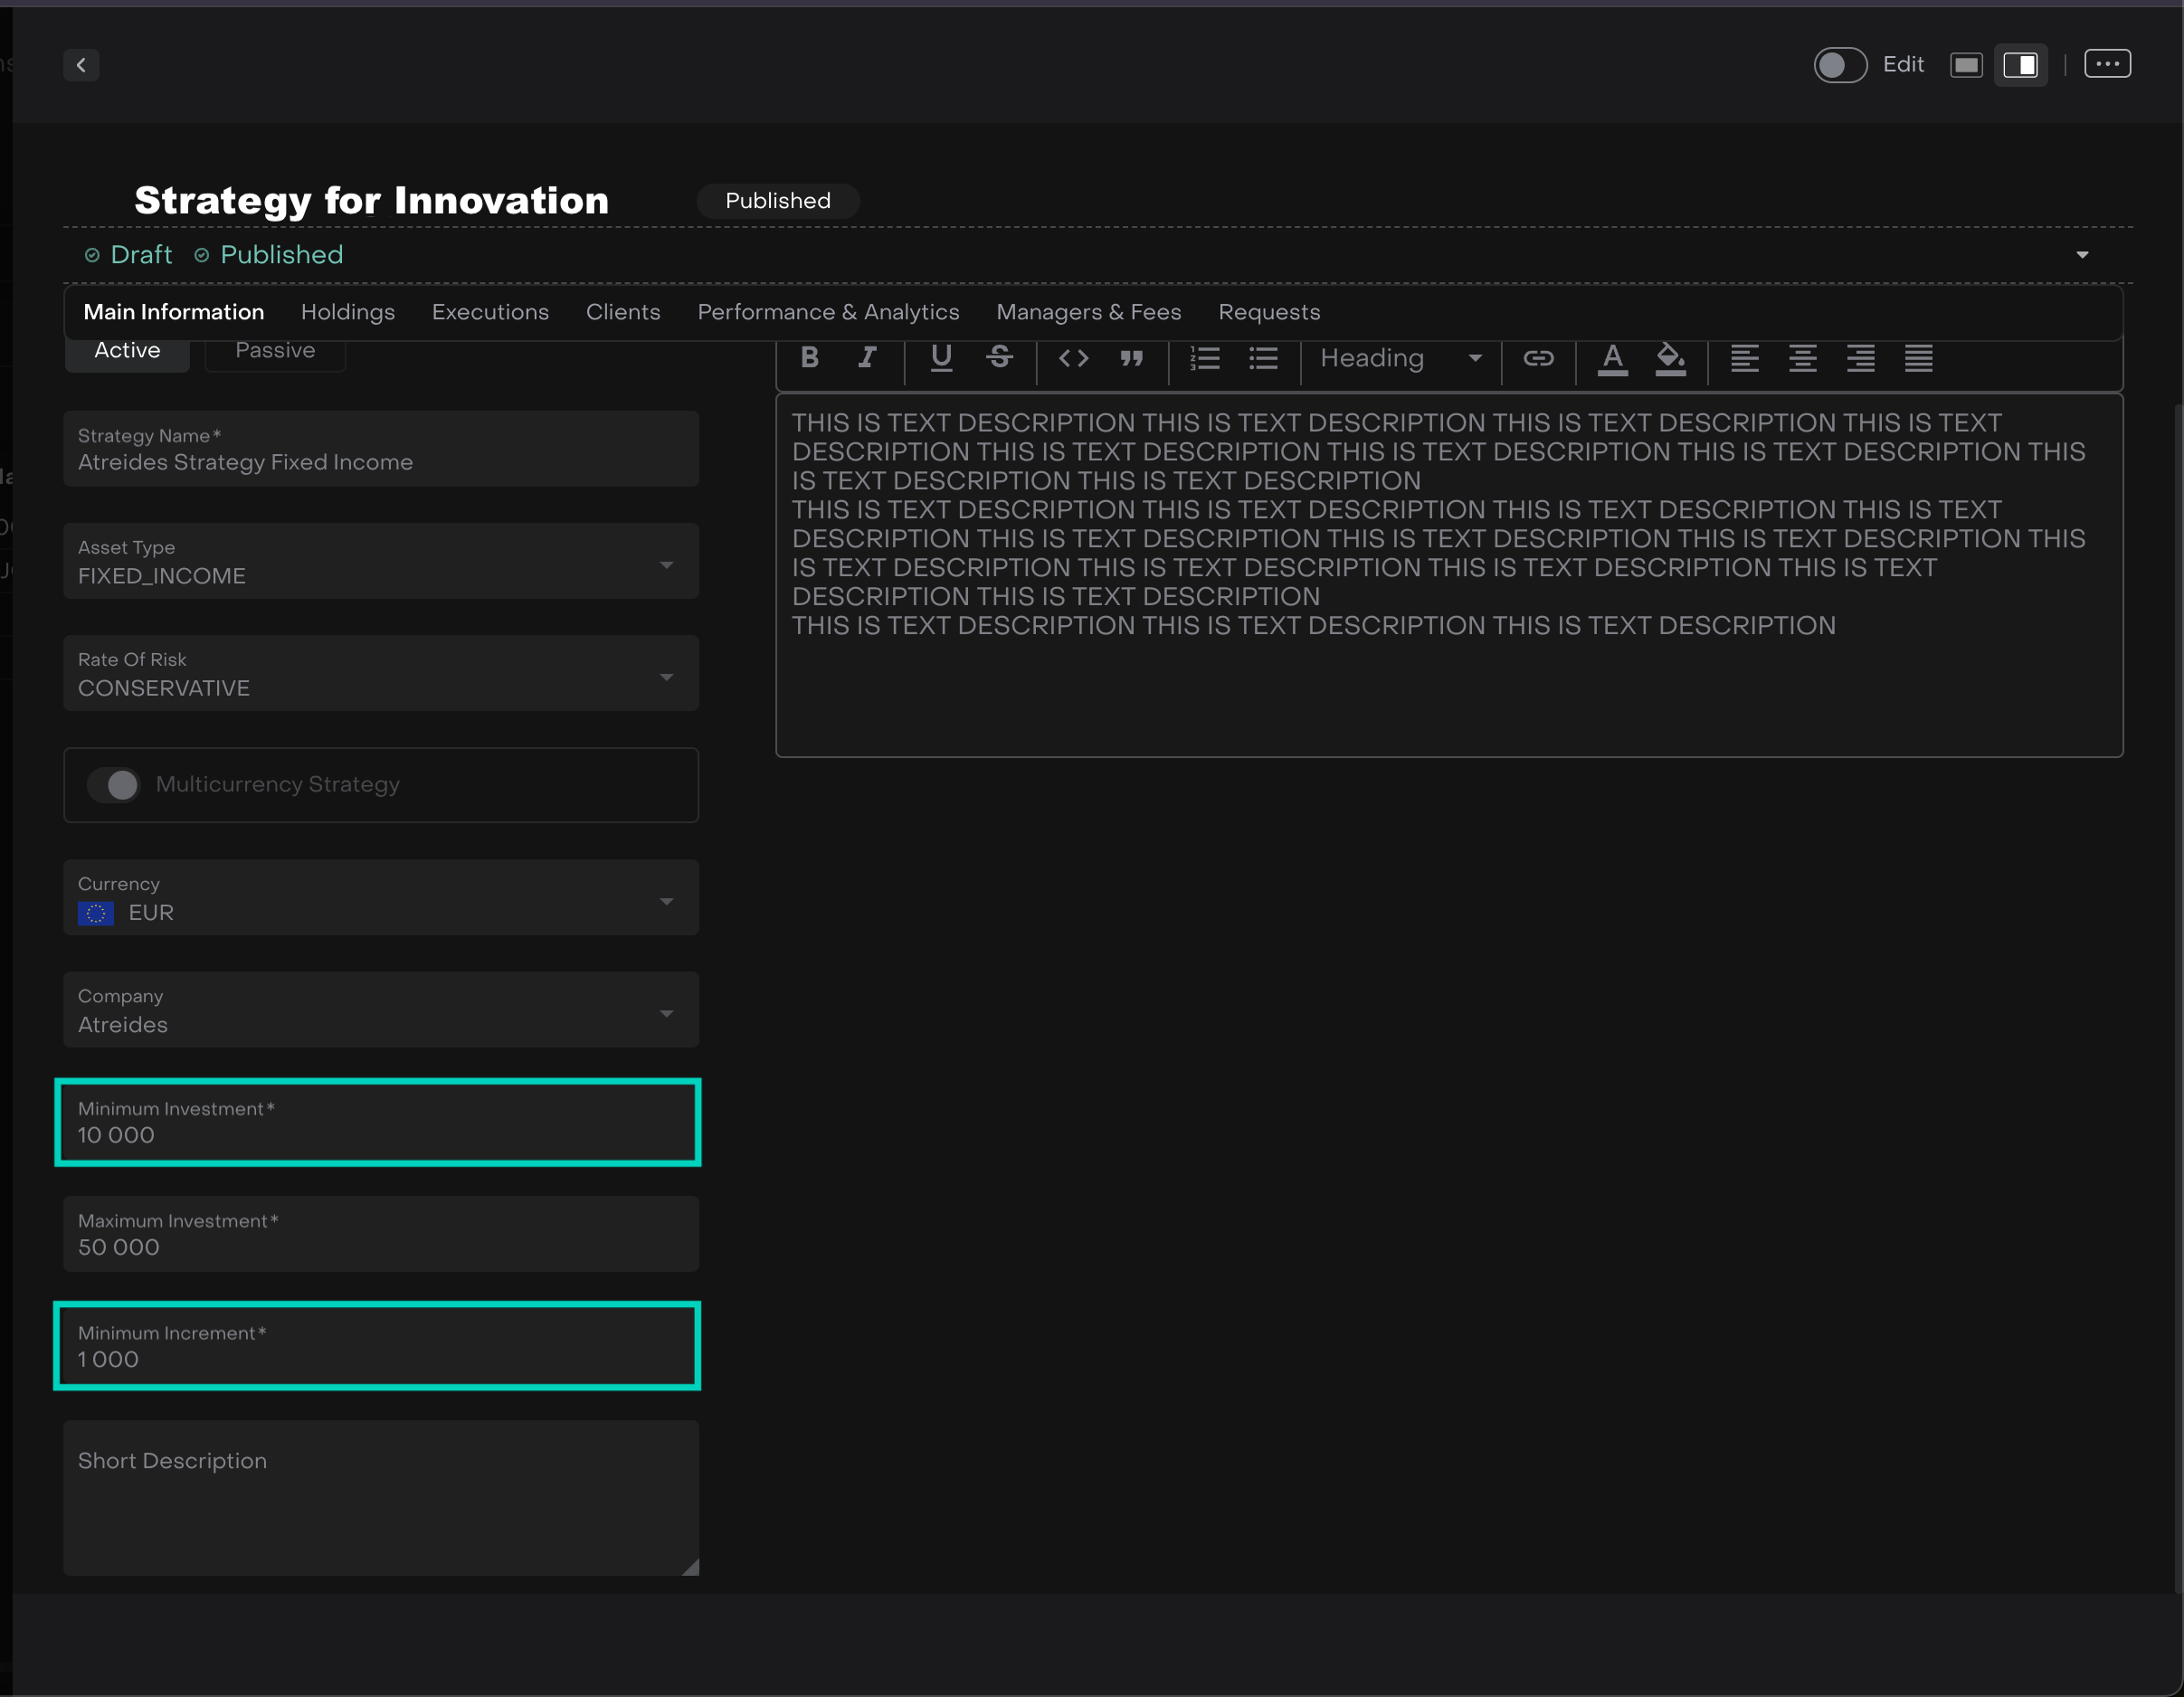Expand the Rate Of Risk dropdown
This screenshot has height=1697, width=2184.
click(666, 677)
